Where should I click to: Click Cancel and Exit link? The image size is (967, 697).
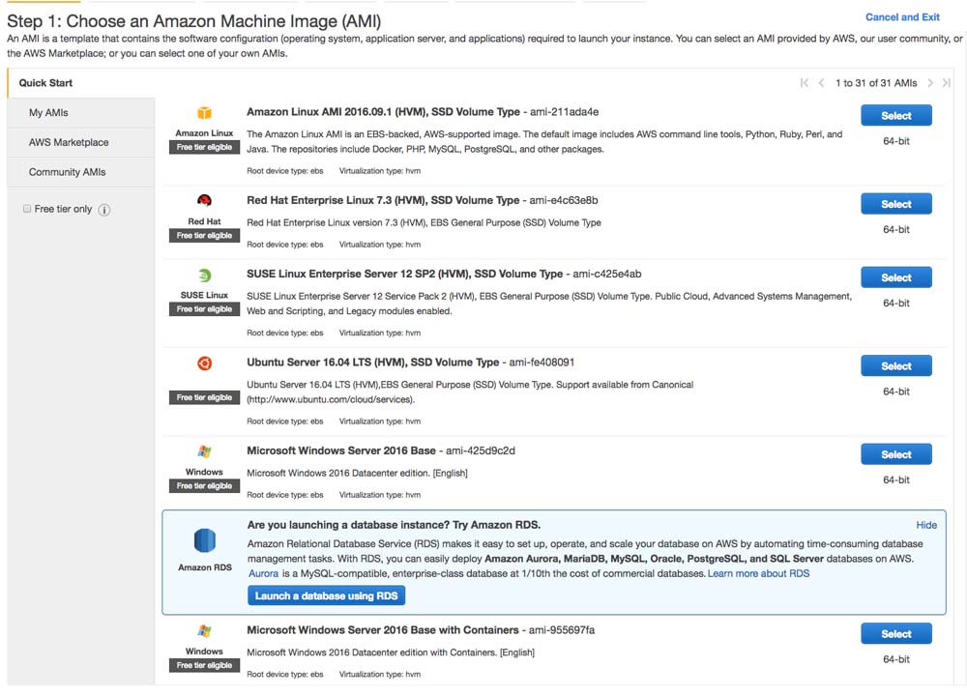click(902, 17)
